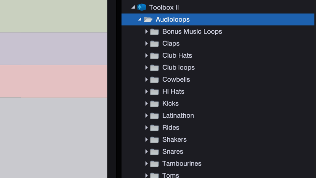Click the Claps folder icon
This screenshot has width=316, height=178.
[x=154, y=44]
